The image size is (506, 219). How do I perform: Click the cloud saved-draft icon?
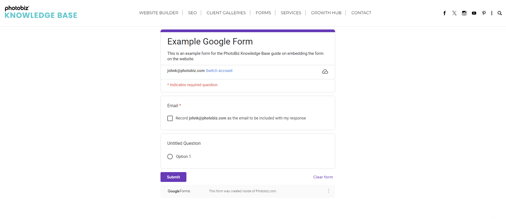click(325, 71)
